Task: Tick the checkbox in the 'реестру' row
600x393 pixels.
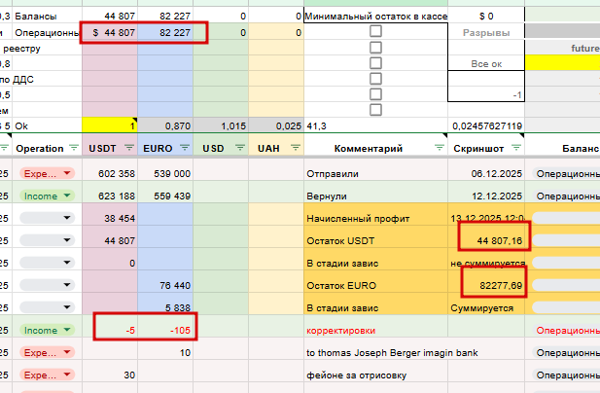Action: [375, 48]
